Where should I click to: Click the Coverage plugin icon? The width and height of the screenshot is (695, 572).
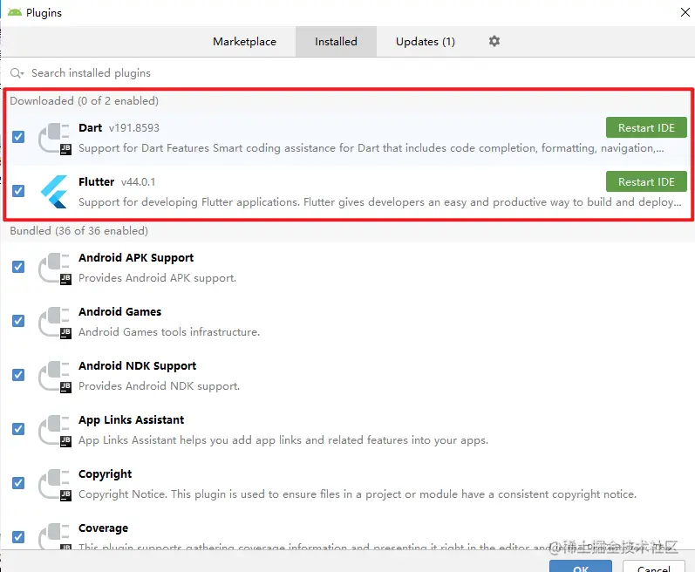click(55, 536)
